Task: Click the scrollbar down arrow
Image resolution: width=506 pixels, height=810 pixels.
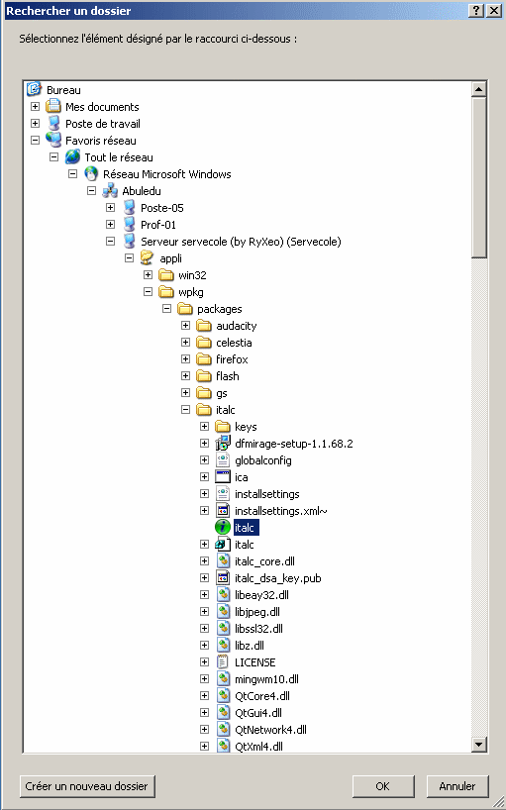Action: coord(478,745)
